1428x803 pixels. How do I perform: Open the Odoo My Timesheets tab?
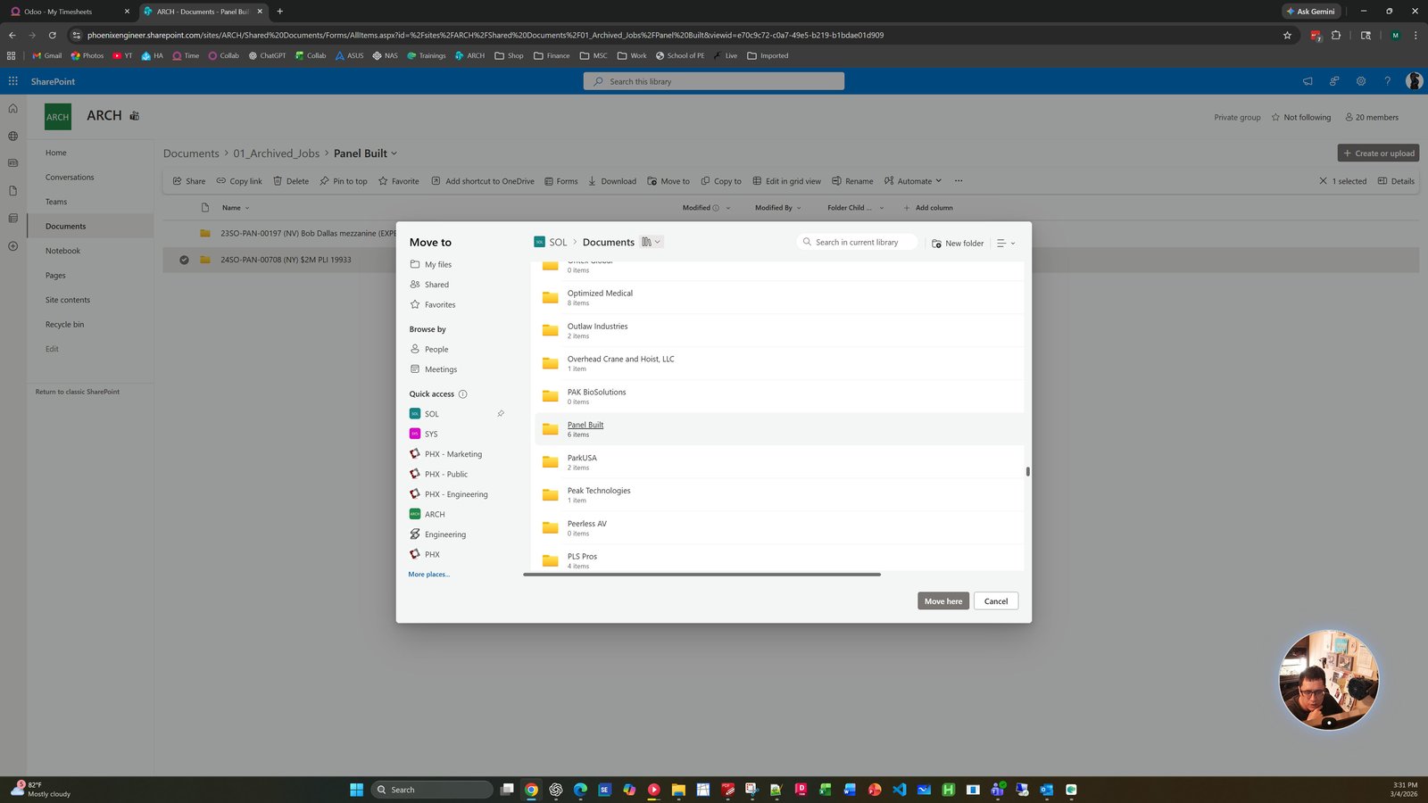tap(68, 12)
